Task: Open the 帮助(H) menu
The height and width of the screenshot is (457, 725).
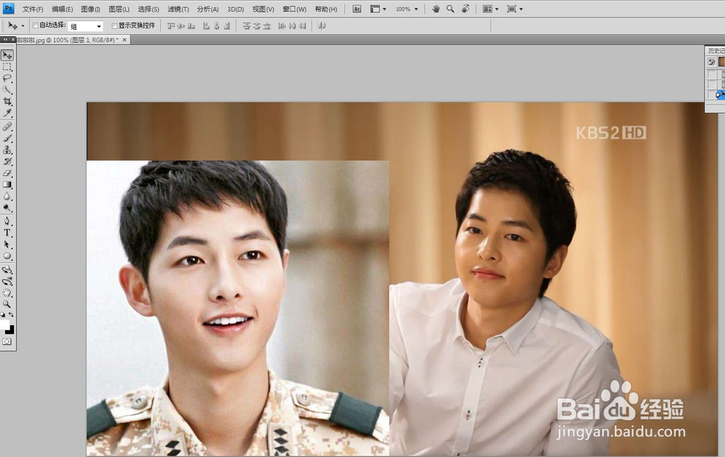Action: [x=326, y=9]
